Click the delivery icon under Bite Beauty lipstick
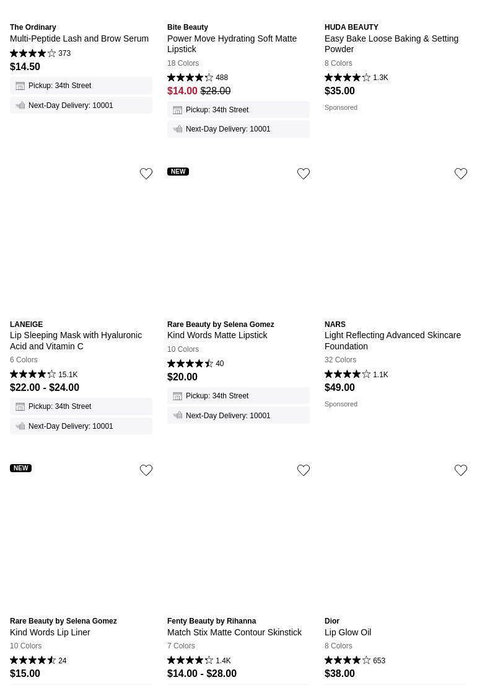Image resolution: width=477 pixels, height=685 pixels. click(178, 129)
